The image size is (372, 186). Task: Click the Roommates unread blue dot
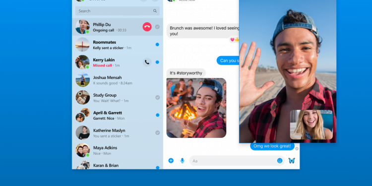pyautogui.click(x=157, y=44)
